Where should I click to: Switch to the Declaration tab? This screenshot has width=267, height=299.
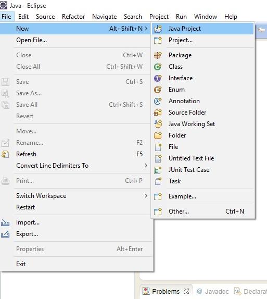point(250,291)
